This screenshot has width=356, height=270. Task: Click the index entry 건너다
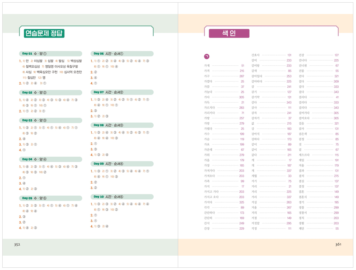point(319,60)
